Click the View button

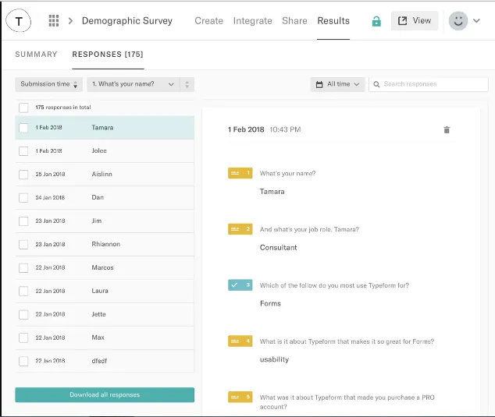click(415, 21)
